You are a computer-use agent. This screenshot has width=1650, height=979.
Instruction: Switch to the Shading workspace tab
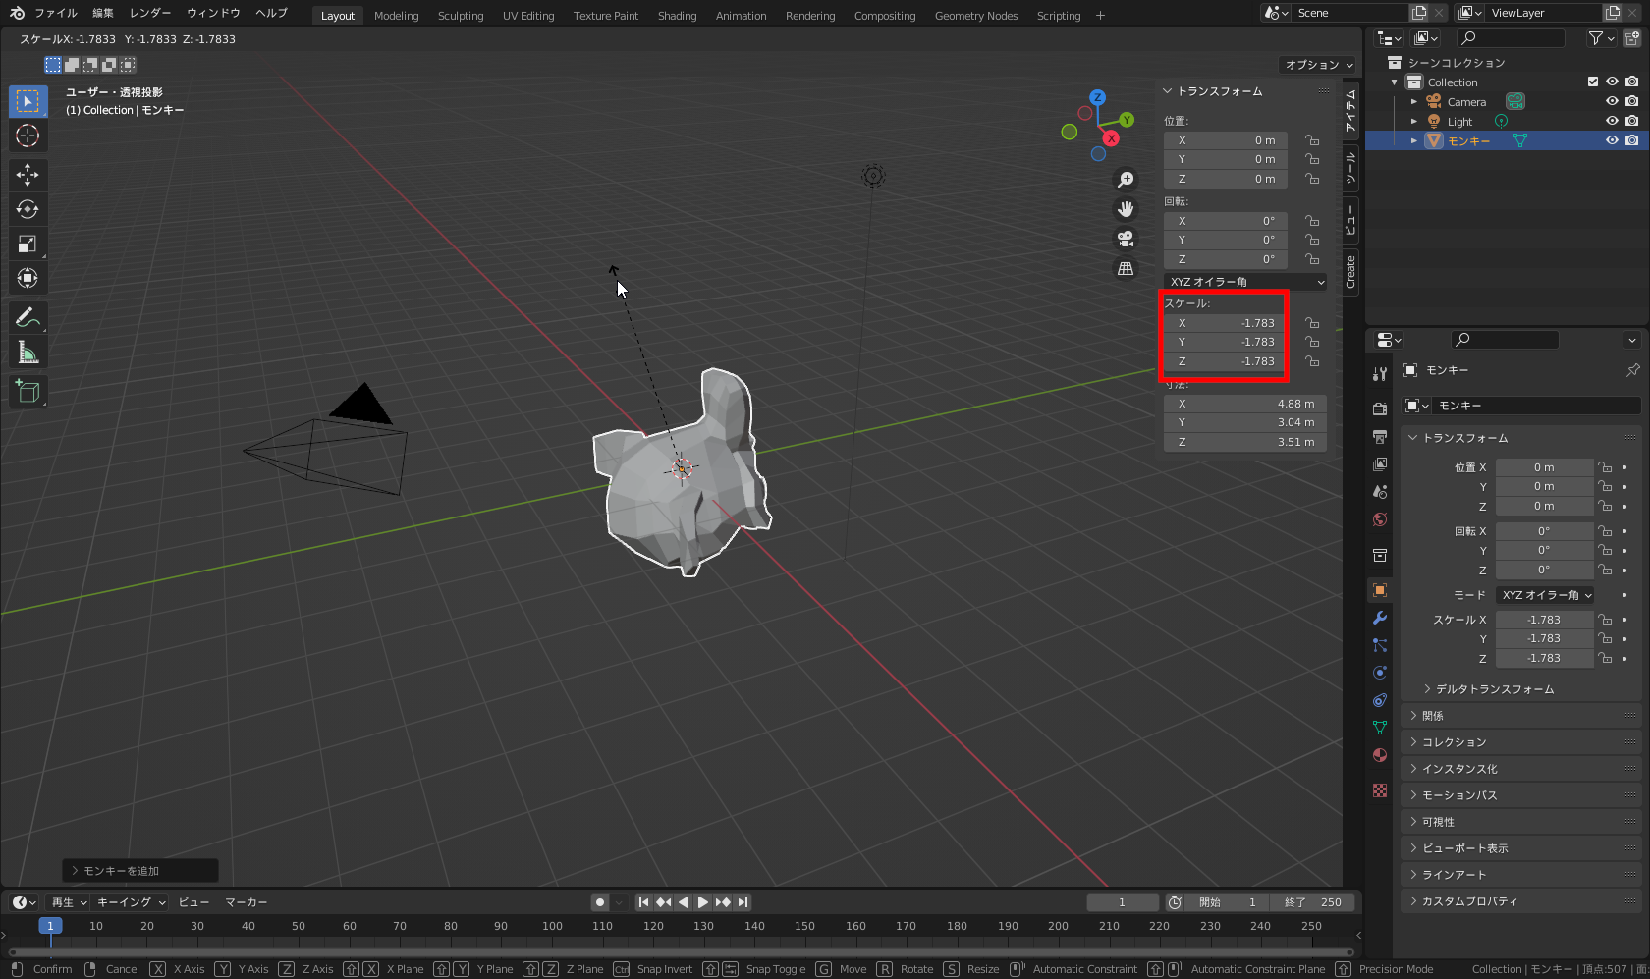677,16
